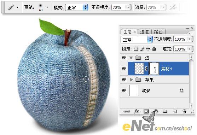This screenshot has width=197, height=135.
Task: Toggle lock all padlock icon
Action: pyautogui.click(x=154, y=49)
